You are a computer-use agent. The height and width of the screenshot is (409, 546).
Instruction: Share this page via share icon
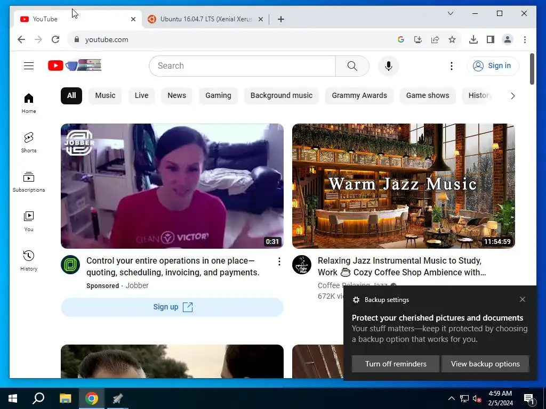point(435,39)
